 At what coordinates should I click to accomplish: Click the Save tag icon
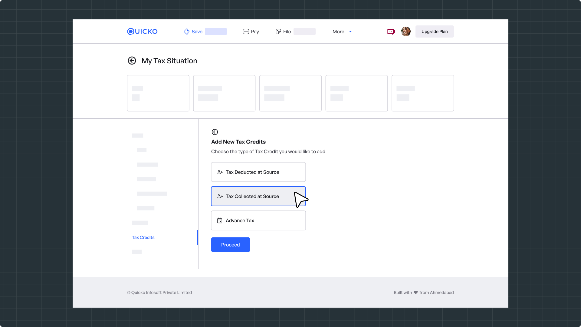[x=186, y=31]
